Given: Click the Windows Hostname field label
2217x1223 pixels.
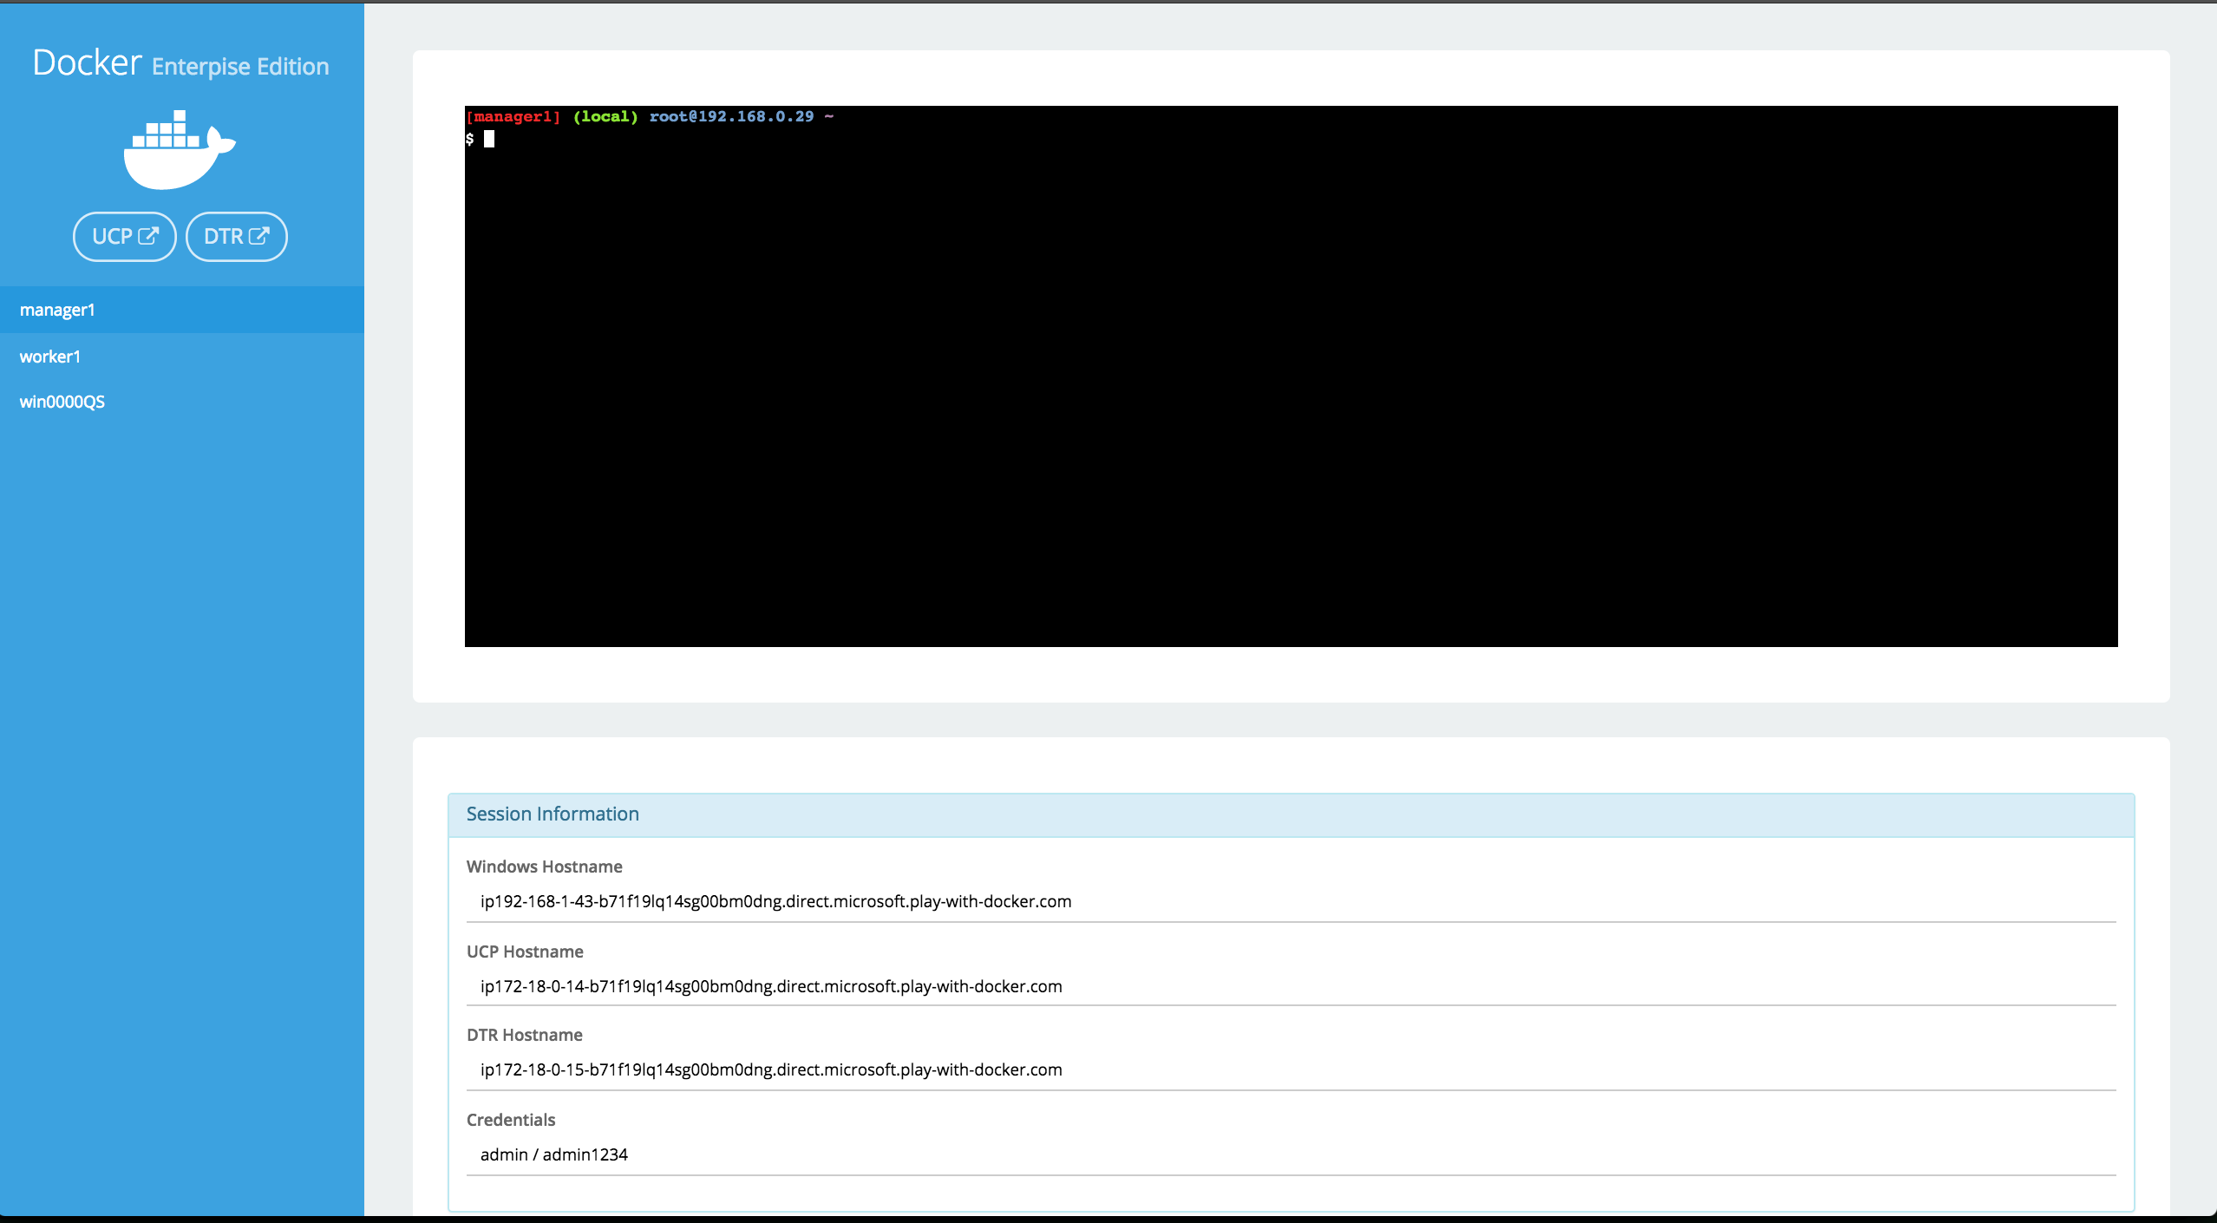Looking at the screenshot, I should coord(544,867).
